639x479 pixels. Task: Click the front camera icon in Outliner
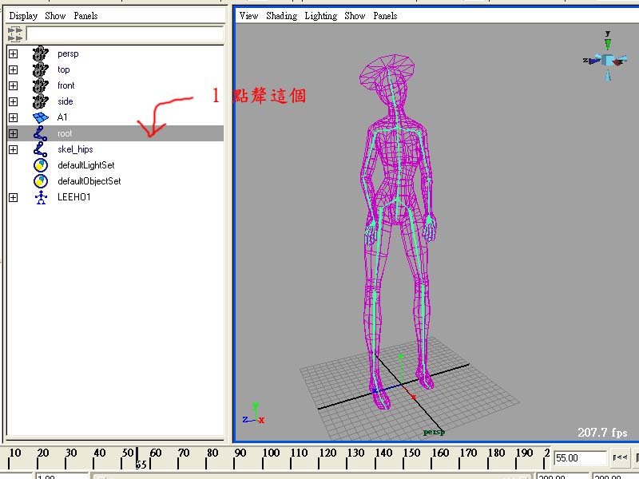pos(41,85)
